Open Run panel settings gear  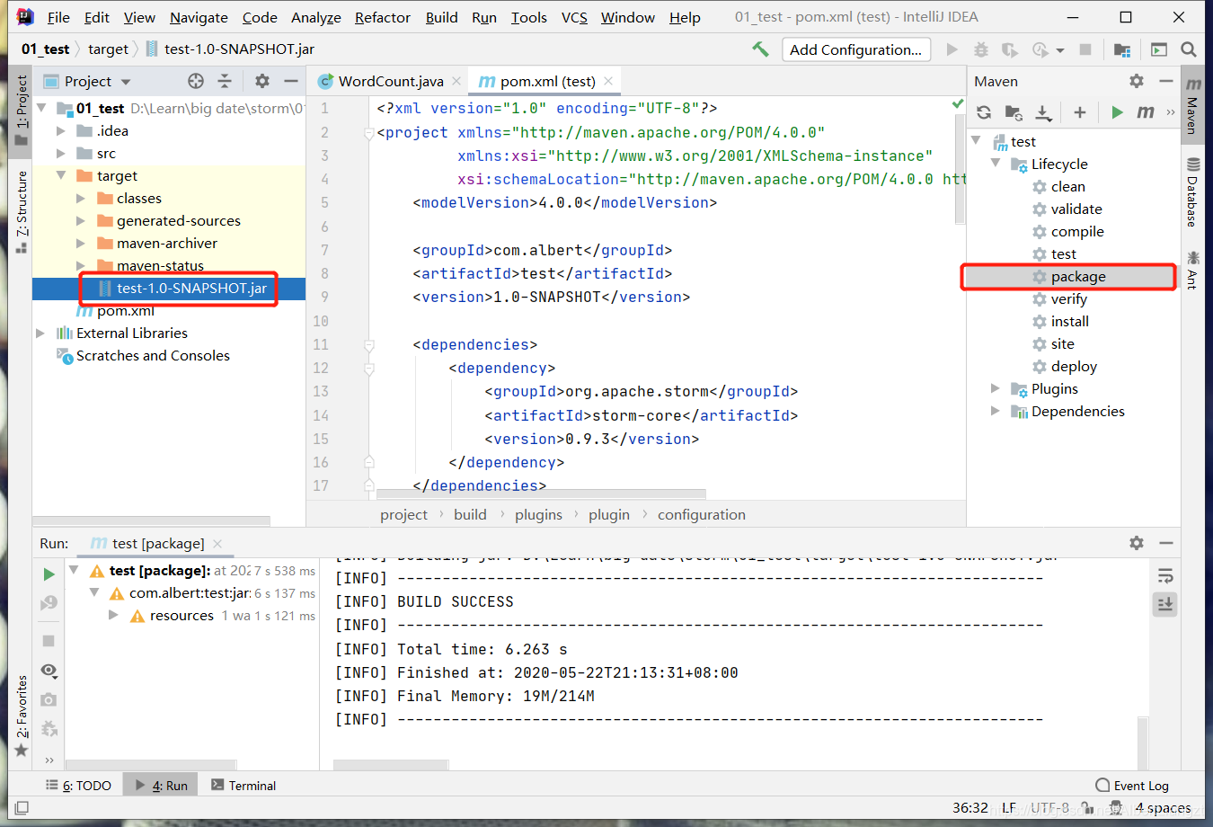(1137, 543)
